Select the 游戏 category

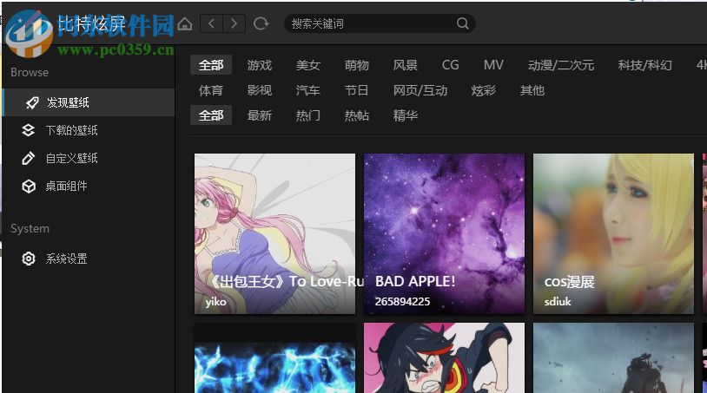tap(260, 65)
